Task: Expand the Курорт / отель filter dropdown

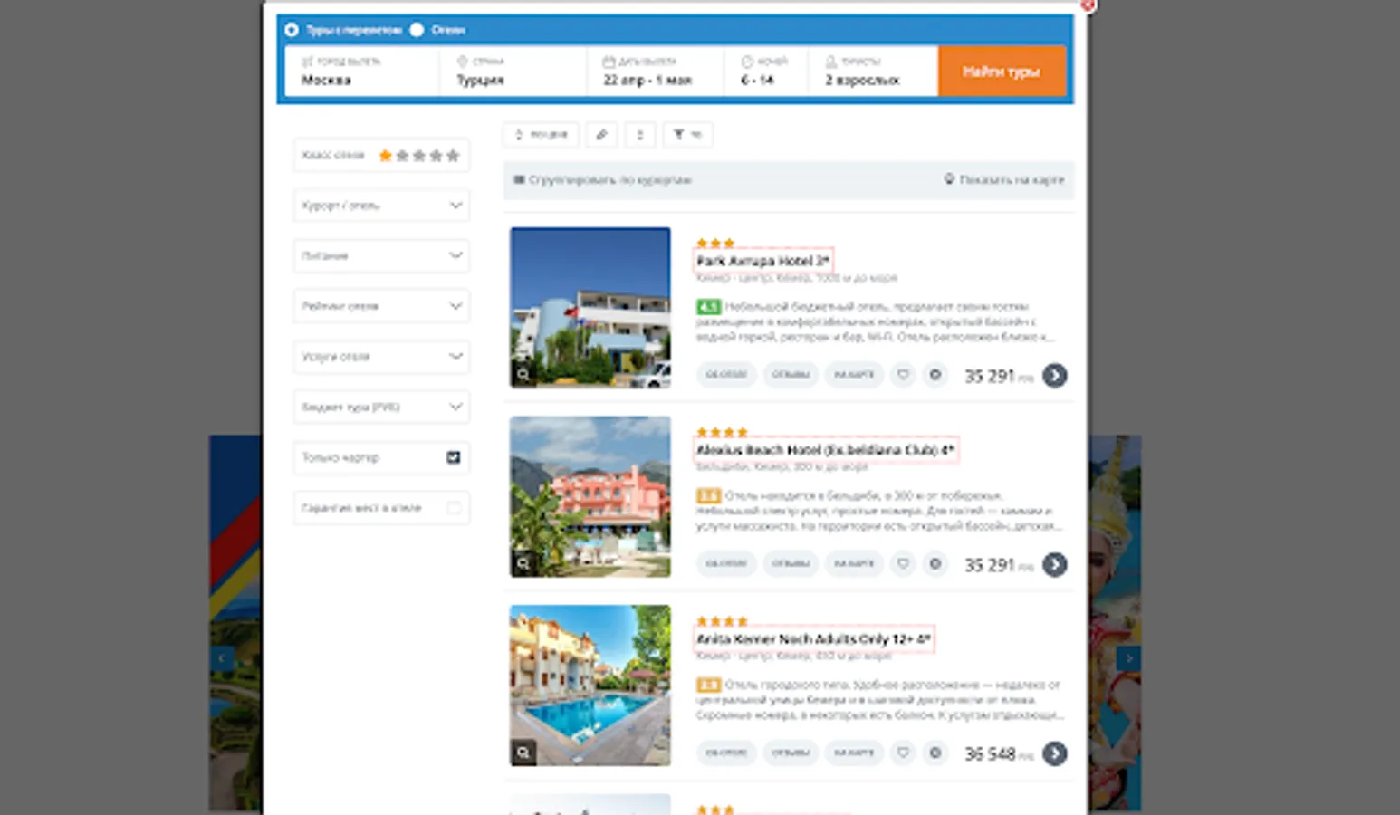Action: [381, 206]
